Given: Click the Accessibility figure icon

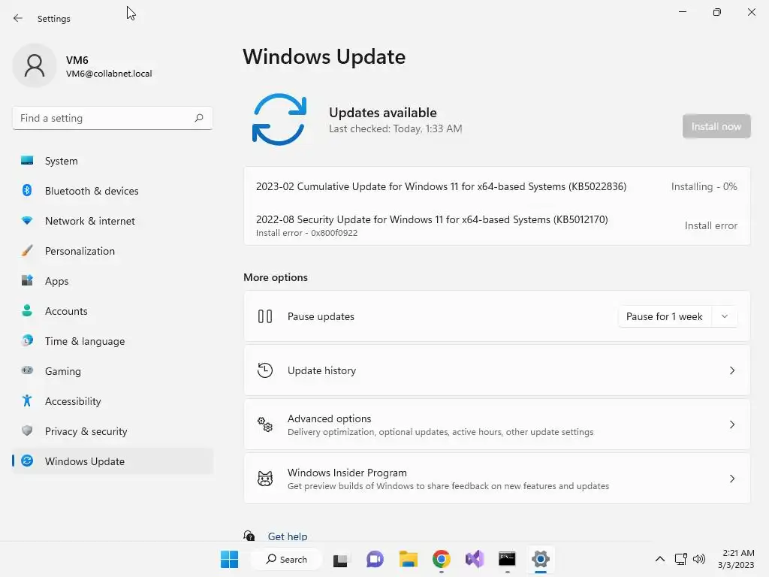Looking at the screenshot, I should pos(27,401).
